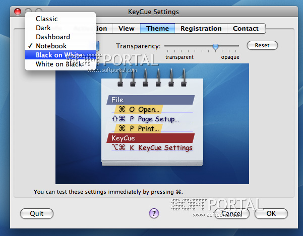Open the Contact tab
Viewport: 303px width, 236px height.
pos(246,29)
